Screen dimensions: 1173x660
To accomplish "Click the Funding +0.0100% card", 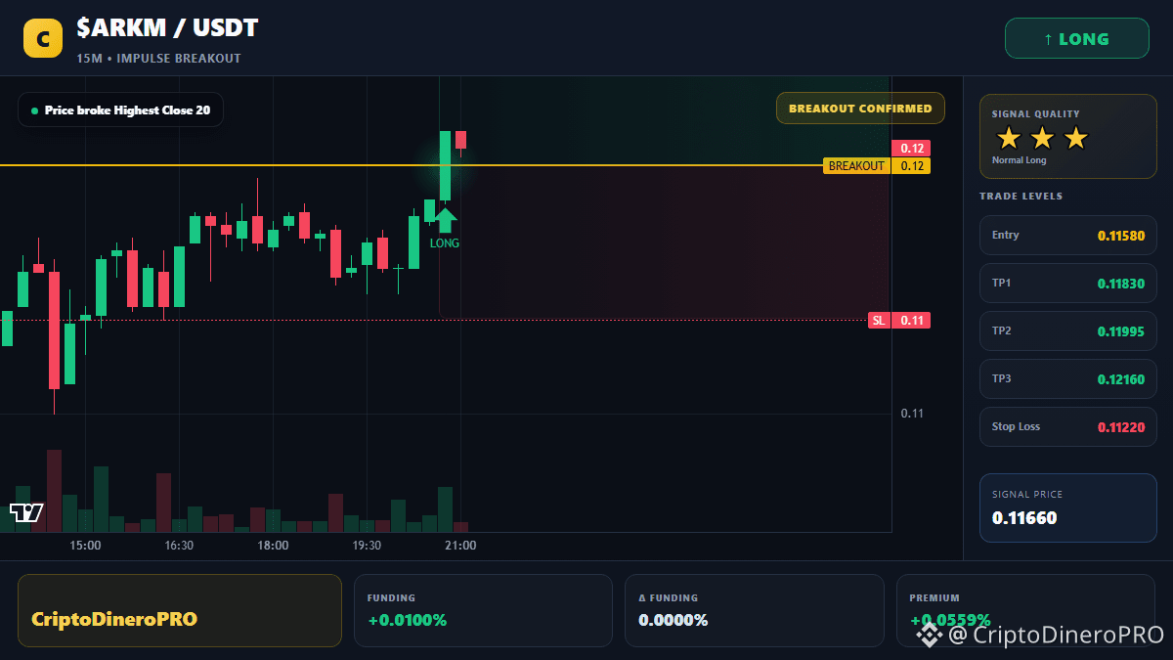I will click(483, 610).
